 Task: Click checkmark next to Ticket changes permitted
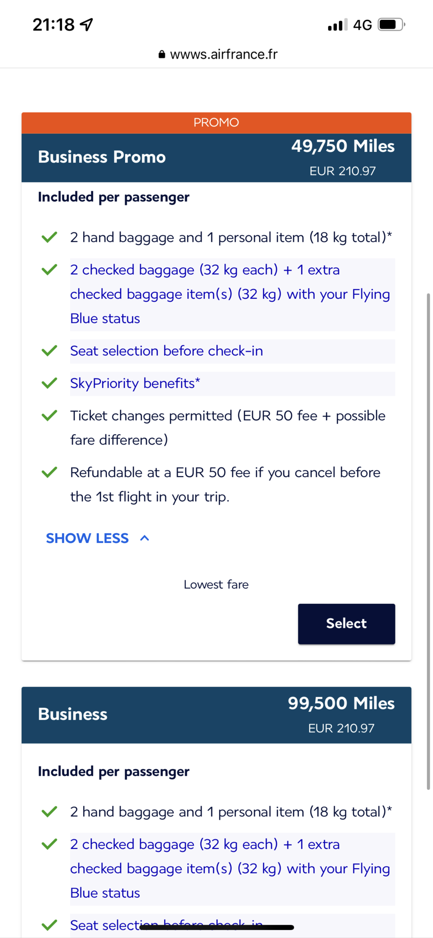[x=49, y=416]
